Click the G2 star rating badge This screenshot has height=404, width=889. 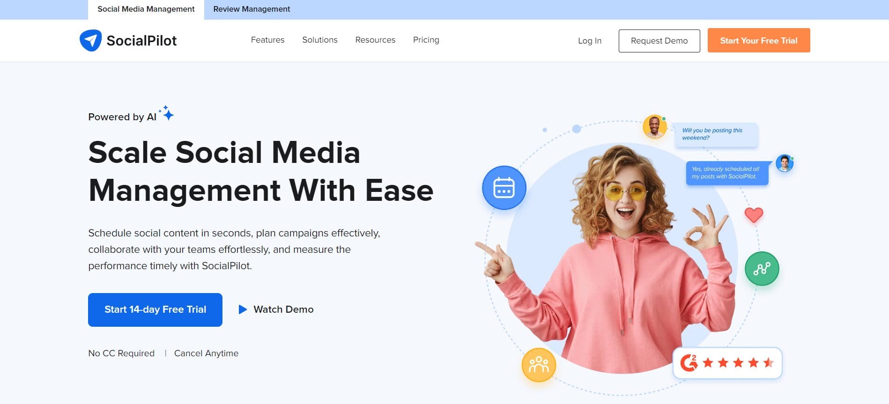727,363
